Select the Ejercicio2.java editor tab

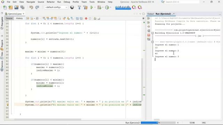[x=15, y=14]
